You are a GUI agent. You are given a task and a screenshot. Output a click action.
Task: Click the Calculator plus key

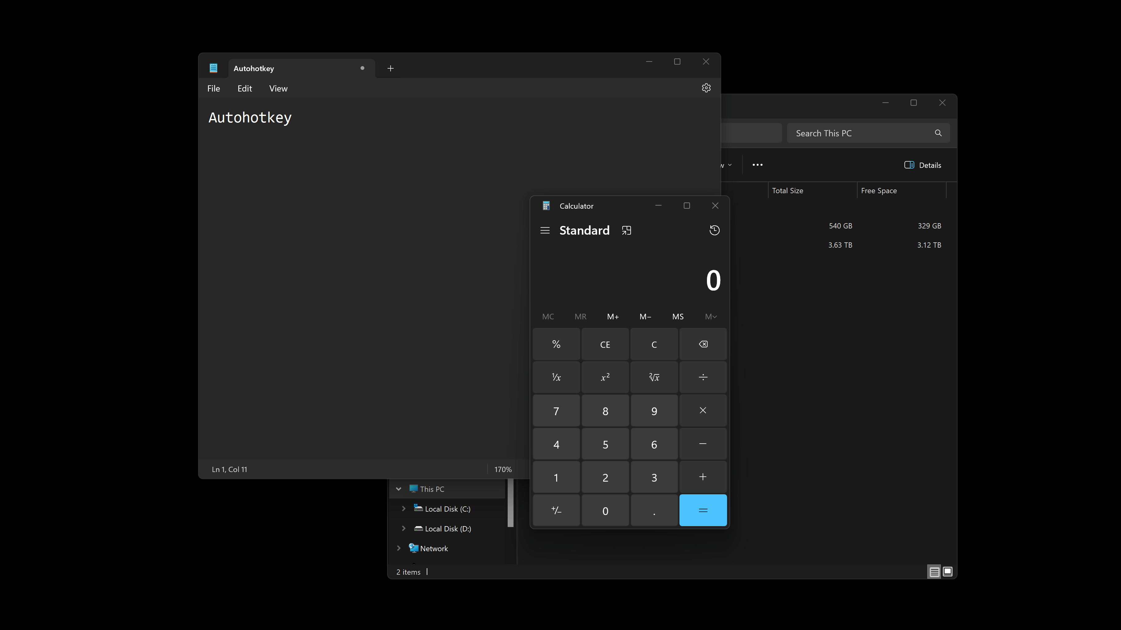[x=703, y=477]
